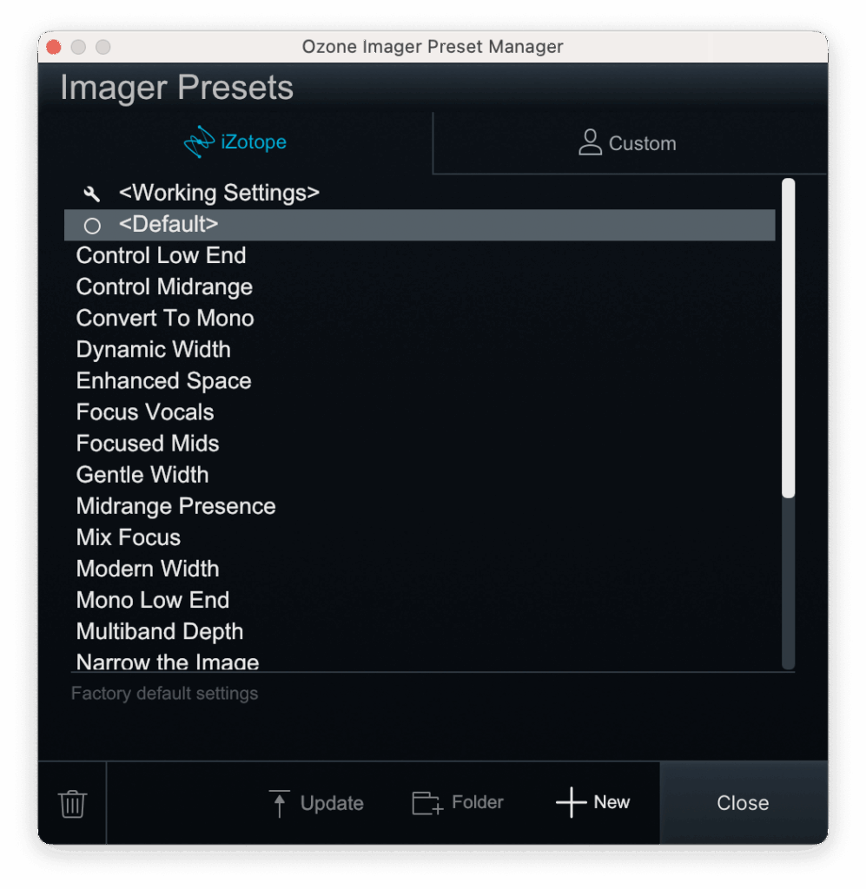Click the iZotope logo icon

pyautogui.click(x=199, y=142)
